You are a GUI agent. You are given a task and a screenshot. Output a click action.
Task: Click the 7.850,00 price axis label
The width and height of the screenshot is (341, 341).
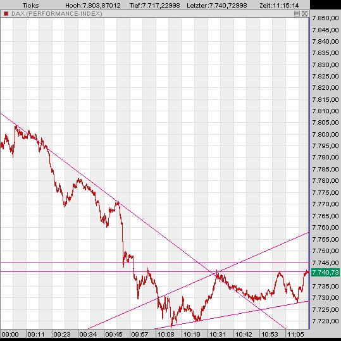pos(325,18)
